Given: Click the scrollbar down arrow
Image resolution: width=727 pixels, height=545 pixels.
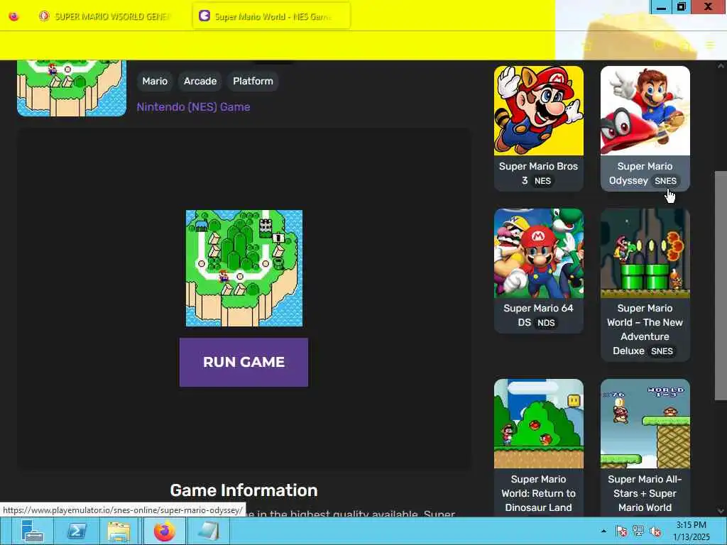Looking at the screenshot, I should (721, 511).
